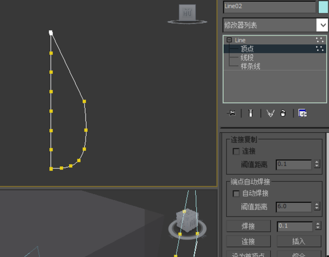
Task: Click Remove Modifier from stack icon
Action: [x=283, y=113]
